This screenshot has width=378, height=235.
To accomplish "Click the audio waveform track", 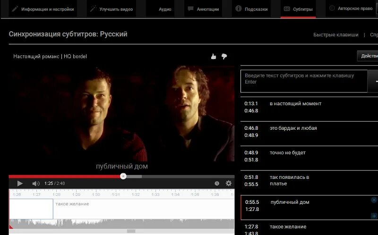I will point(121,224).
